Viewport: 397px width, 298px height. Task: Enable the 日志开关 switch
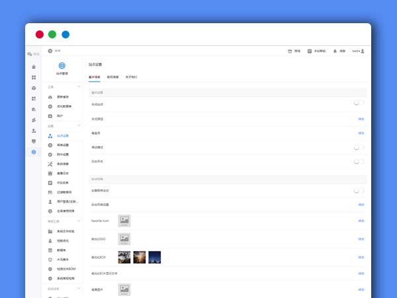[358, 161]
